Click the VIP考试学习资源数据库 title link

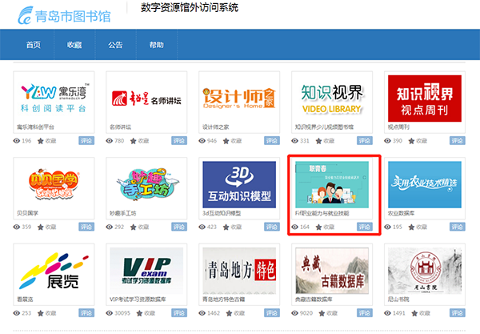click(138, 300)
